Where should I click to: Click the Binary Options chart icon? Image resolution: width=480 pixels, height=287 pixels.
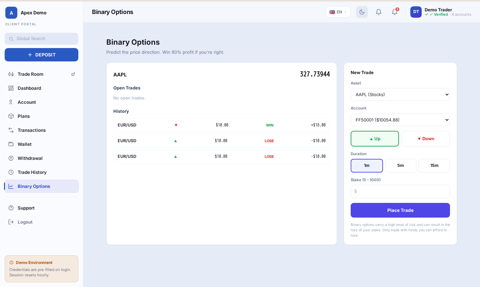point(11,186)
